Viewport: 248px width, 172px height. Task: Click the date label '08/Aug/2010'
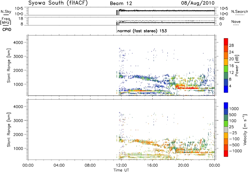198,3
